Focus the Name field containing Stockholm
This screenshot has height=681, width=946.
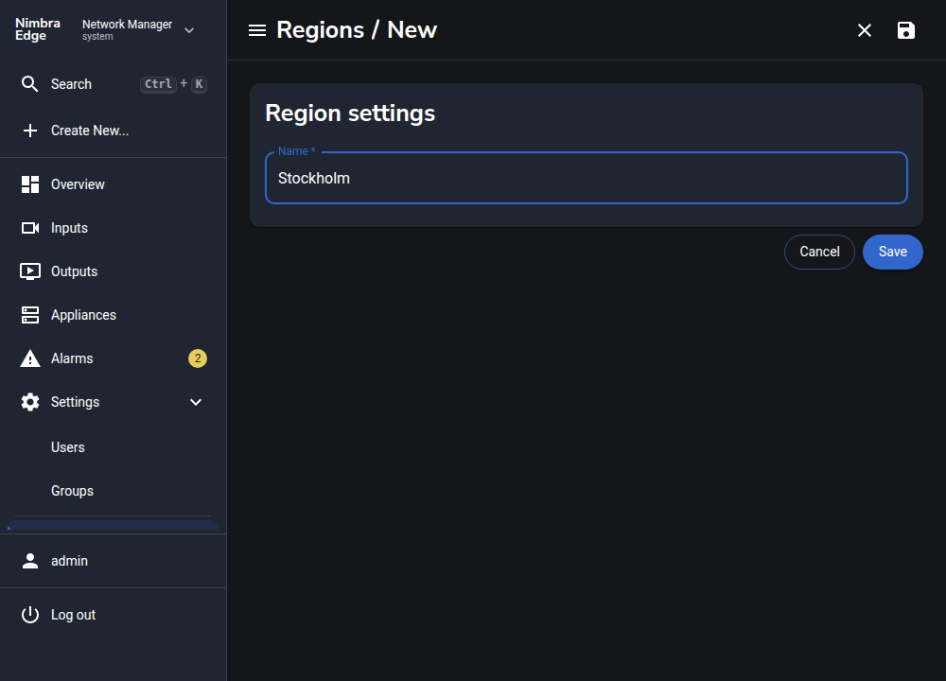[x=586, y=178]
